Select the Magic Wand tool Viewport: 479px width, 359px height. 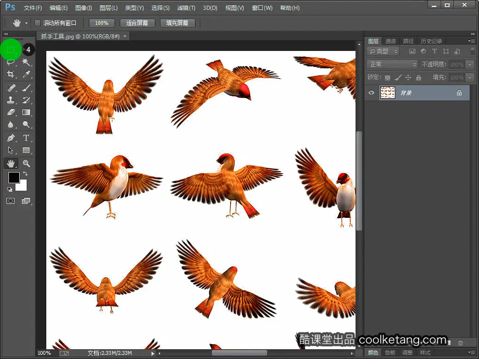[x=26, y=62]
